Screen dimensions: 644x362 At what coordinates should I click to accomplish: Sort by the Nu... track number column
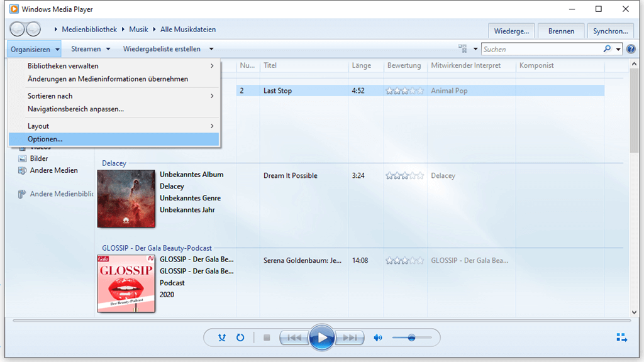[248, 65]
